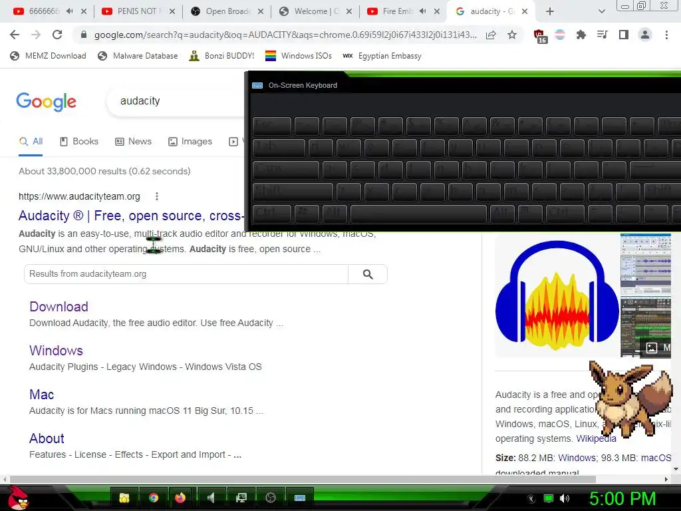
Task: Click the Google logo
Action: (x=46, y=102)
